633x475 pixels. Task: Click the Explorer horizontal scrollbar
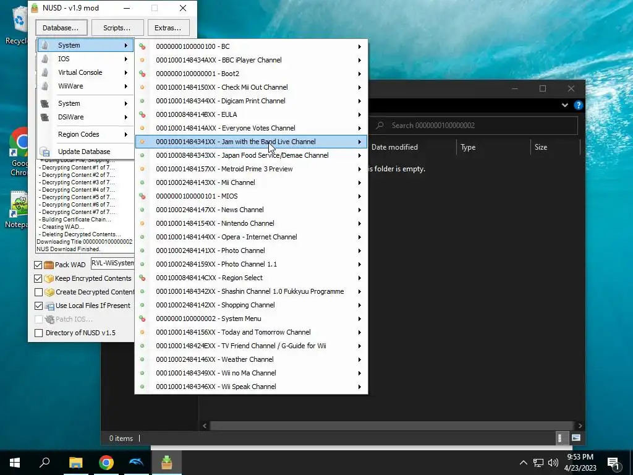(x=391, y=426)
